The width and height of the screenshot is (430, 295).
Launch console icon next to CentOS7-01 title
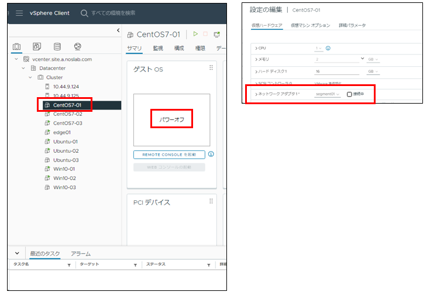216,35
